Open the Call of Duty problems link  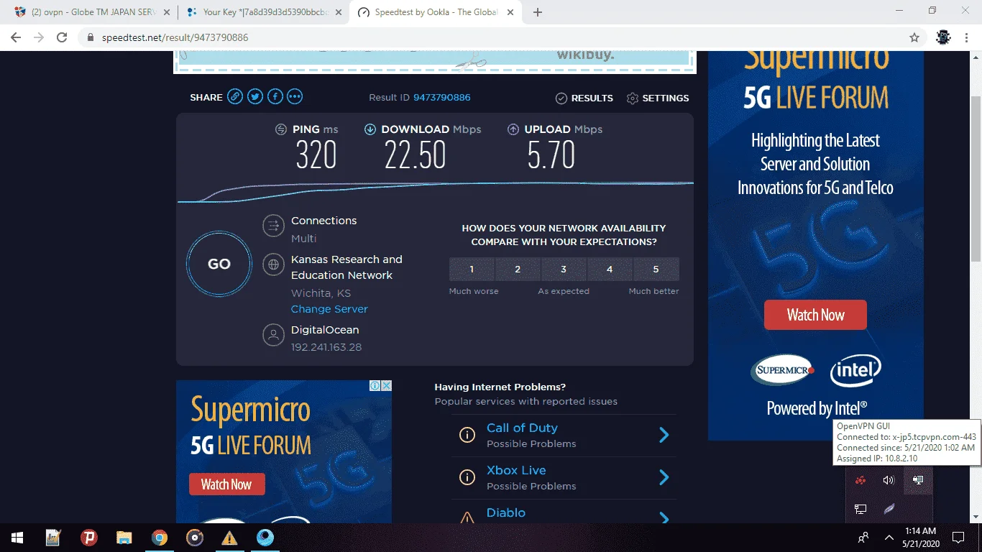522,428
